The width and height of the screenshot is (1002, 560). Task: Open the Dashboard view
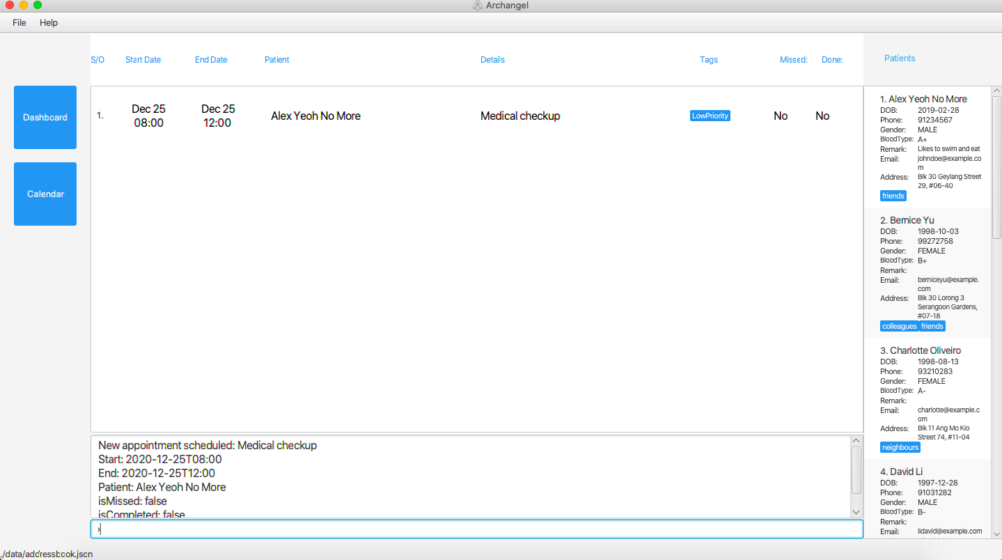coord(45,117)
